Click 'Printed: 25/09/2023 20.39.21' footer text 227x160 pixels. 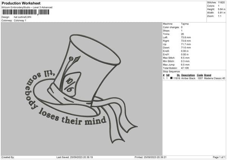point(151,157)
